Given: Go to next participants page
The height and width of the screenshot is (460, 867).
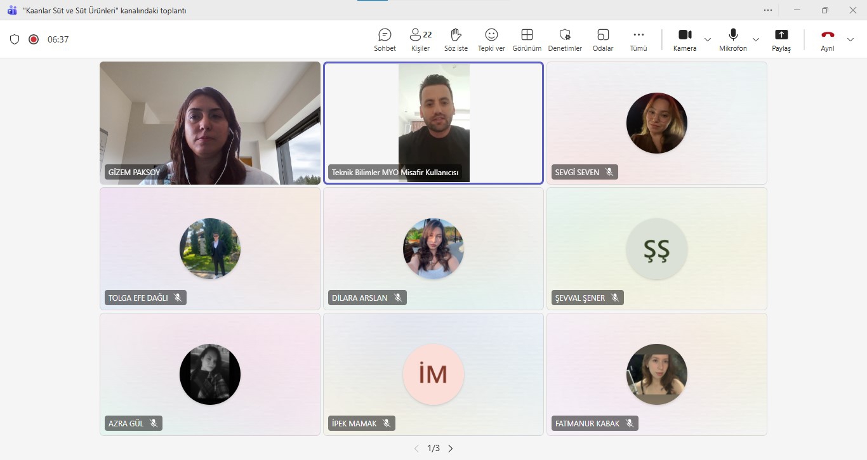Looking at the screenshot, I should [x=451, y=449].
